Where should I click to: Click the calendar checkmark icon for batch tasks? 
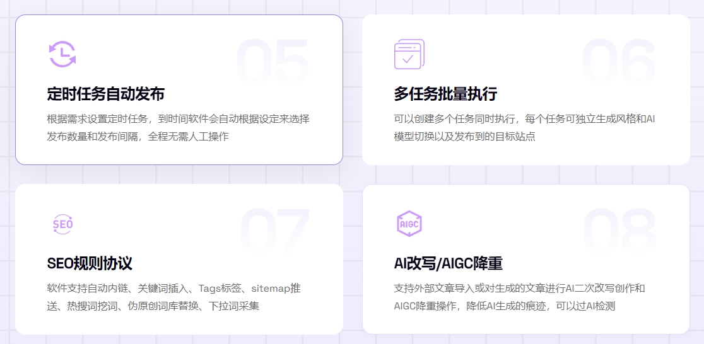(x=409, y=54)
